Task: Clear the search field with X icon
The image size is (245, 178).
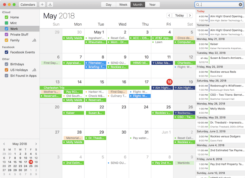Action: click(240, 5)
